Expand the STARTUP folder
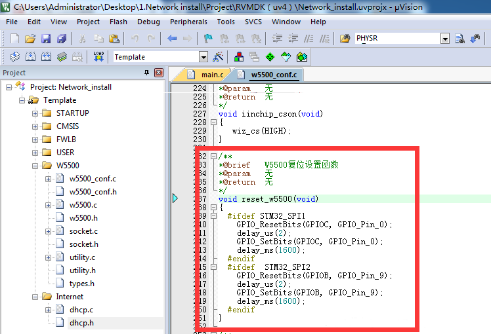The height and width of the screenshot is (334, 491). point(35,113)
